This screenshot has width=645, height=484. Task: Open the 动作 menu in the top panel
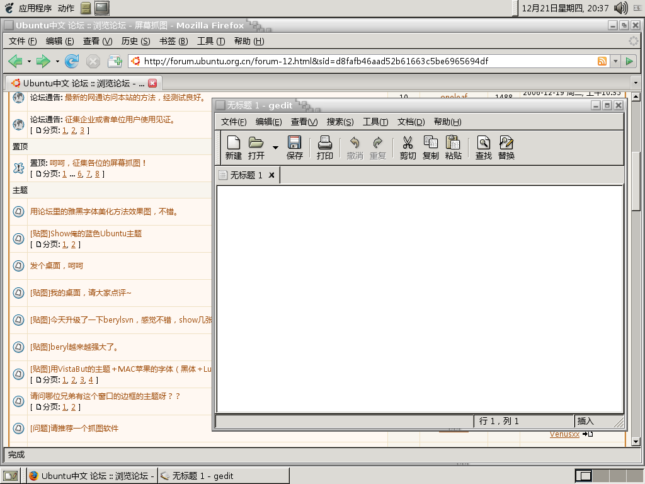coord(66,8)
